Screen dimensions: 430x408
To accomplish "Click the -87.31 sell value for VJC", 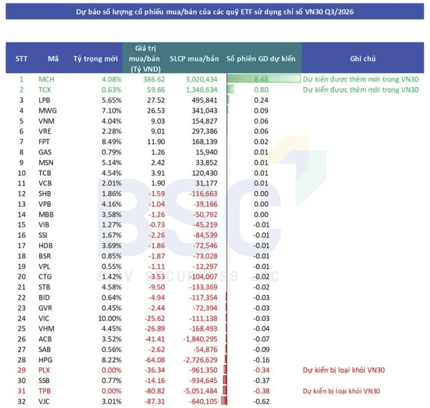I will pos(154,402).
